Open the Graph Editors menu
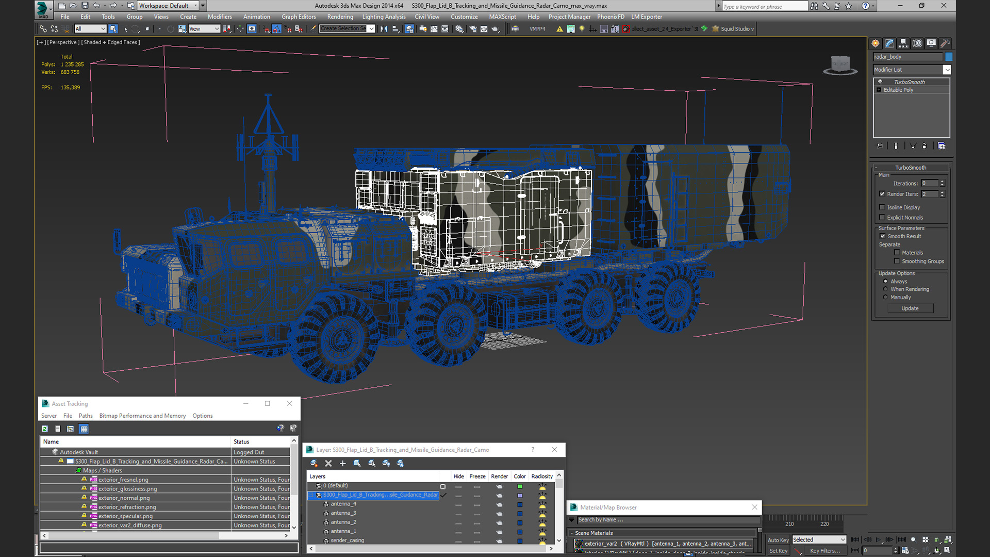Viewport: 990px width, 557px height. click(x=299, y=17)
